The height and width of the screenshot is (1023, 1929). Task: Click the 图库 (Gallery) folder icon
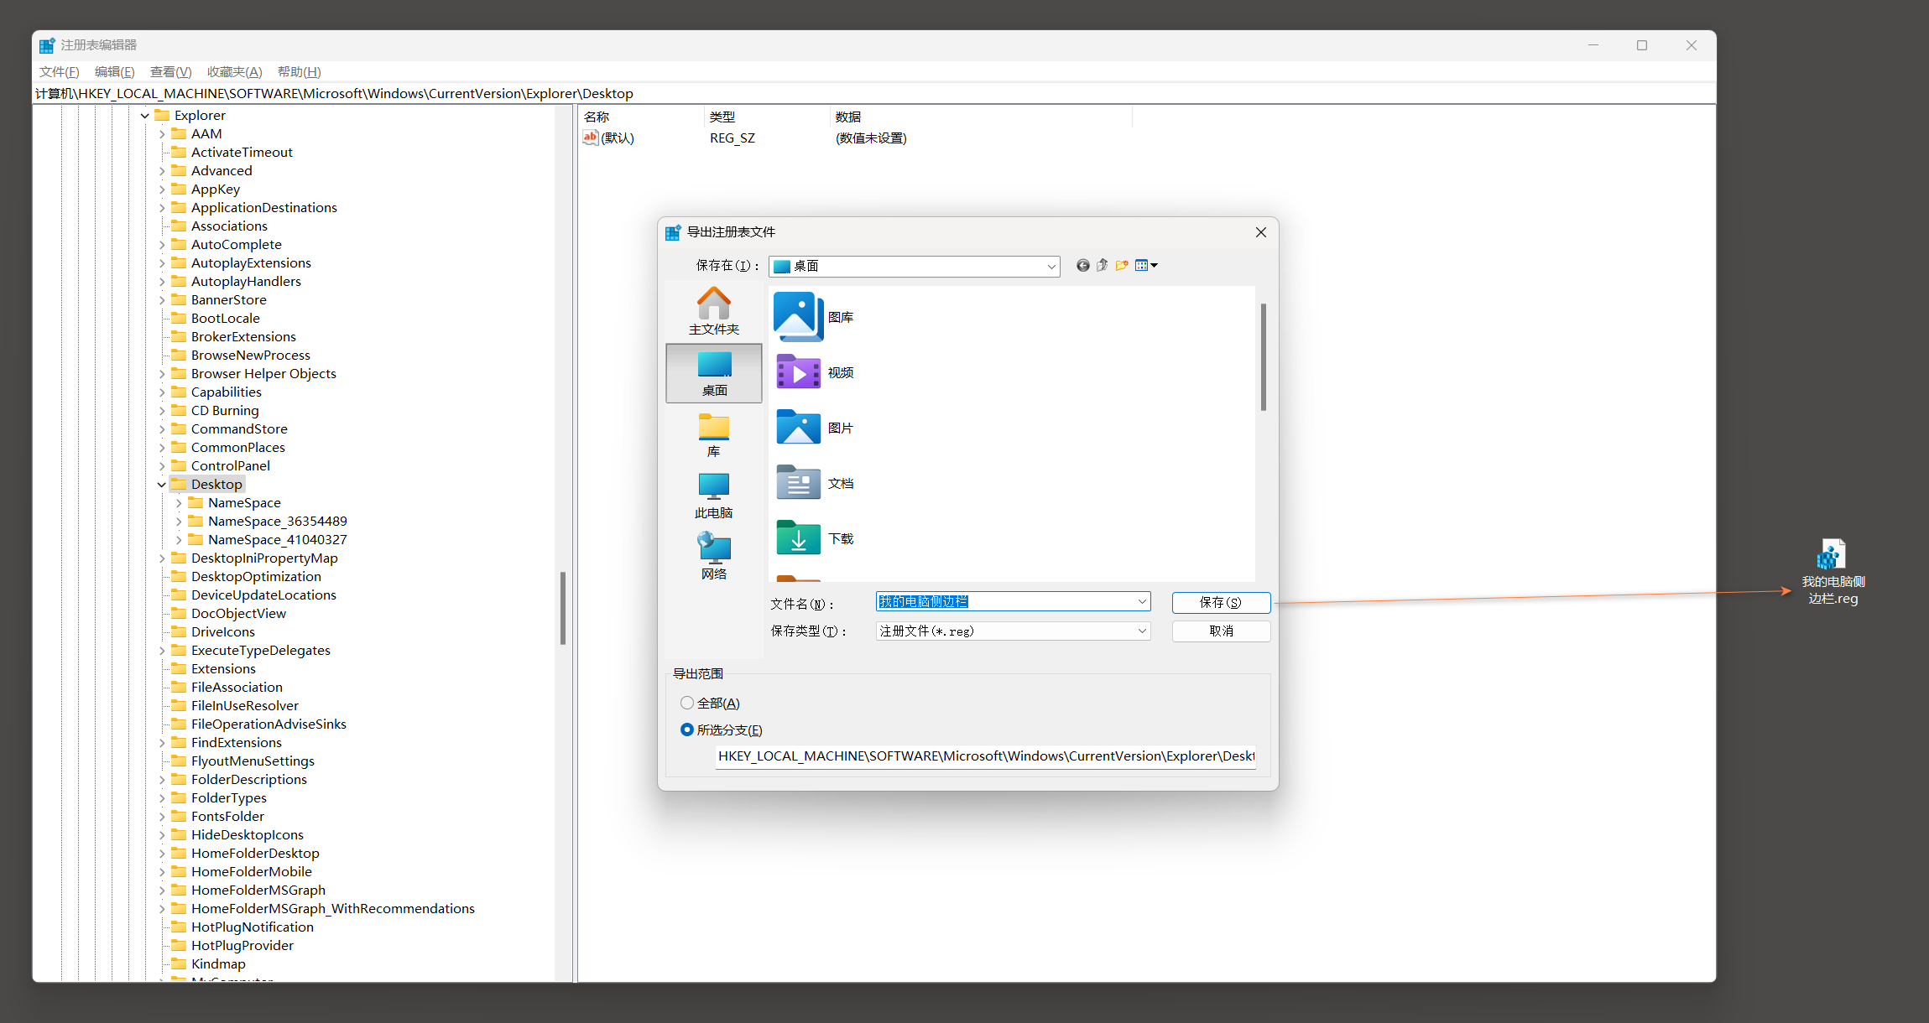[x=797, y=315]
